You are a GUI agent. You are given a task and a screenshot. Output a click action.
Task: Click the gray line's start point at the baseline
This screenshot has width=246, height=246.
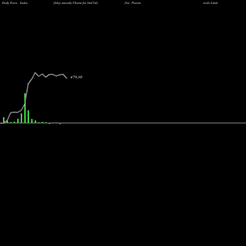pos(3,123)
